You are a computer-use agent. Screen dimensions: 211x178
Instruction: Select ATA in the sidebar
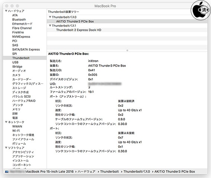pos(15,15)
